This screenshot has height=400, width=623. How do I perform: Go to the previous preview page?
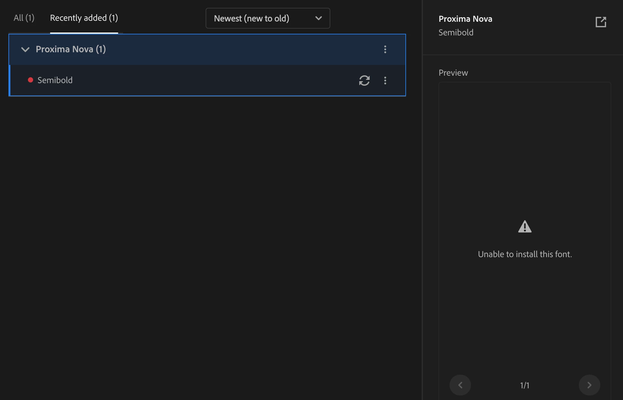[x=460, y=385]
